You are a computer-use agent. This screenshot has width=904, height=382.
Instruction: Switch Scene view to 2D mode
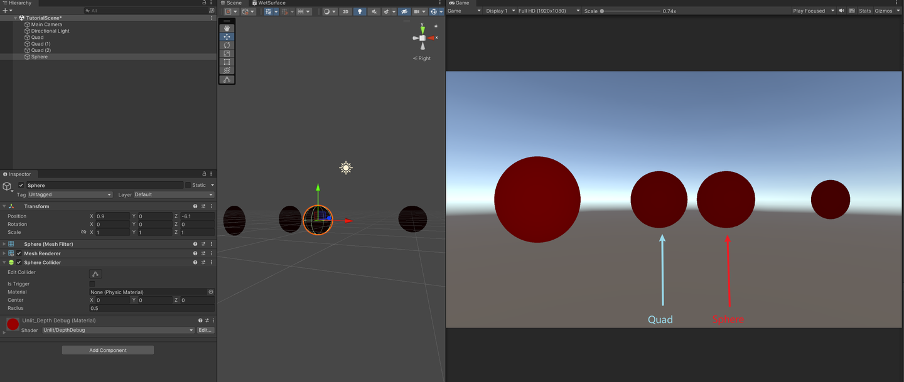point(345,11)
